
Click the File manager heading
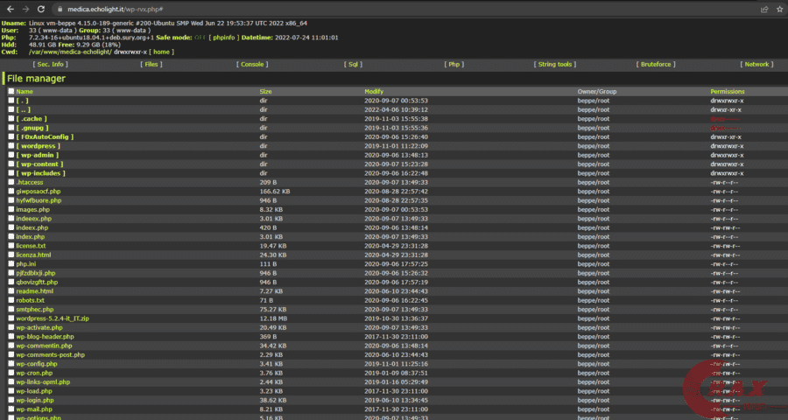pyautogui.click(x=36, y=79)
